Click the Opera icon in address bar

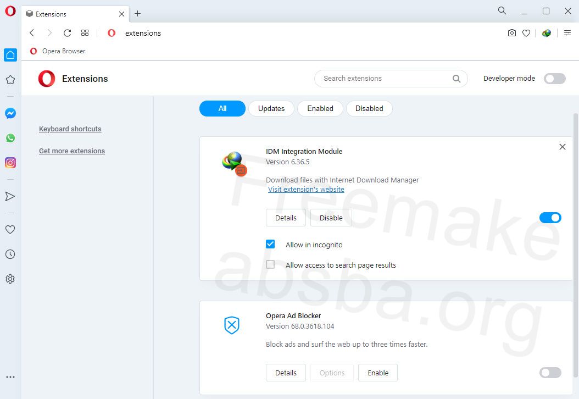click(x=112, y=33)
